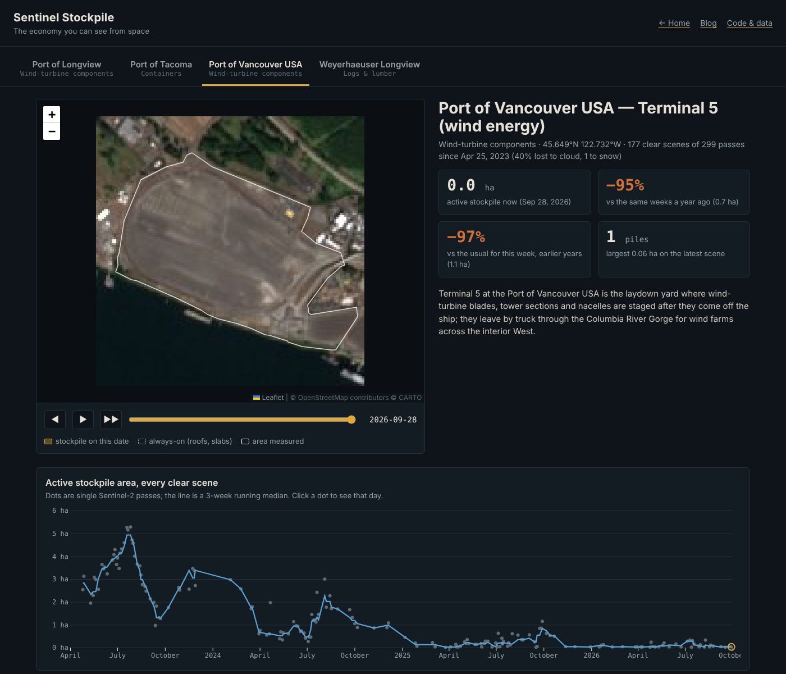The width and height of the screenshot is (786, 674).
Task: Fast-forward through the scenes
Action: pyautogui.click(x=111, y=419)
